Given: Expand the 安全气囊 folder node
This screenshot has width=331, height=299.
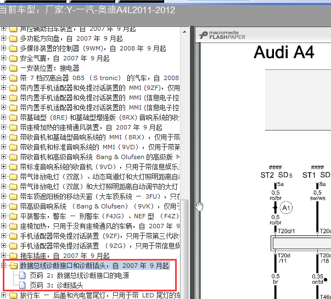Looking at the screenshot, I should 3,58.
